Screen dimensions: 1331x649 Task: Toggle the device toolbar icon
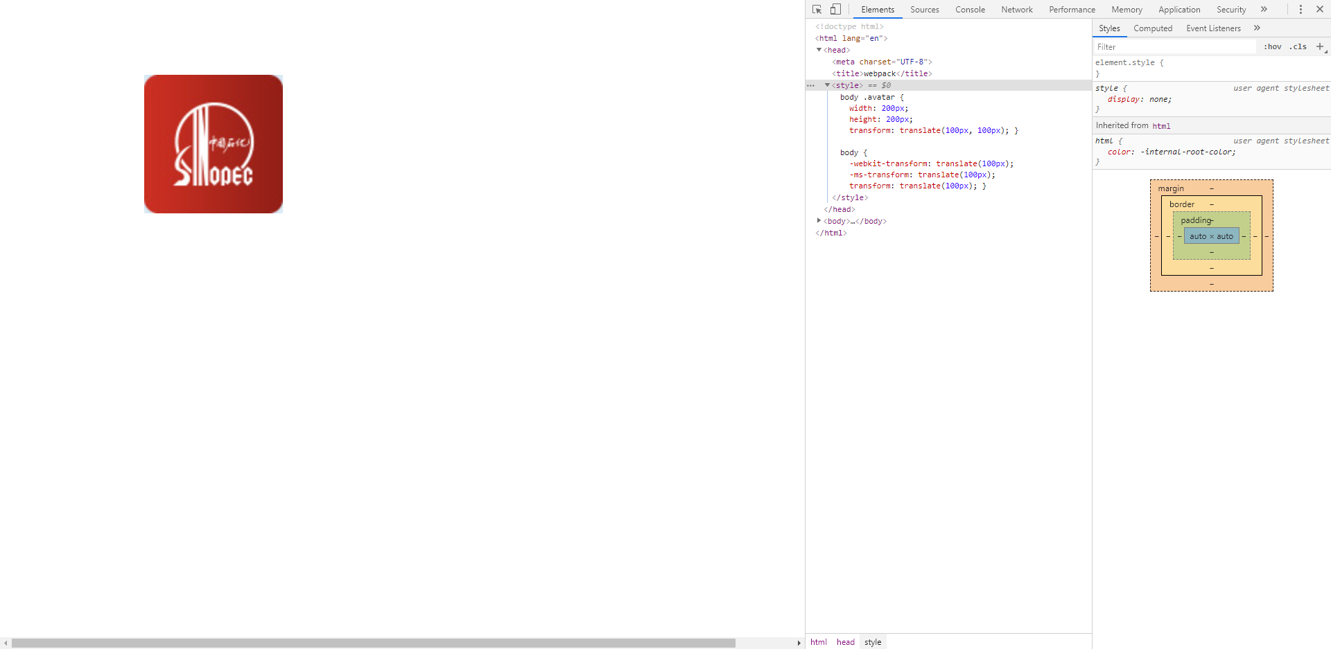click(x=835, y=10)
